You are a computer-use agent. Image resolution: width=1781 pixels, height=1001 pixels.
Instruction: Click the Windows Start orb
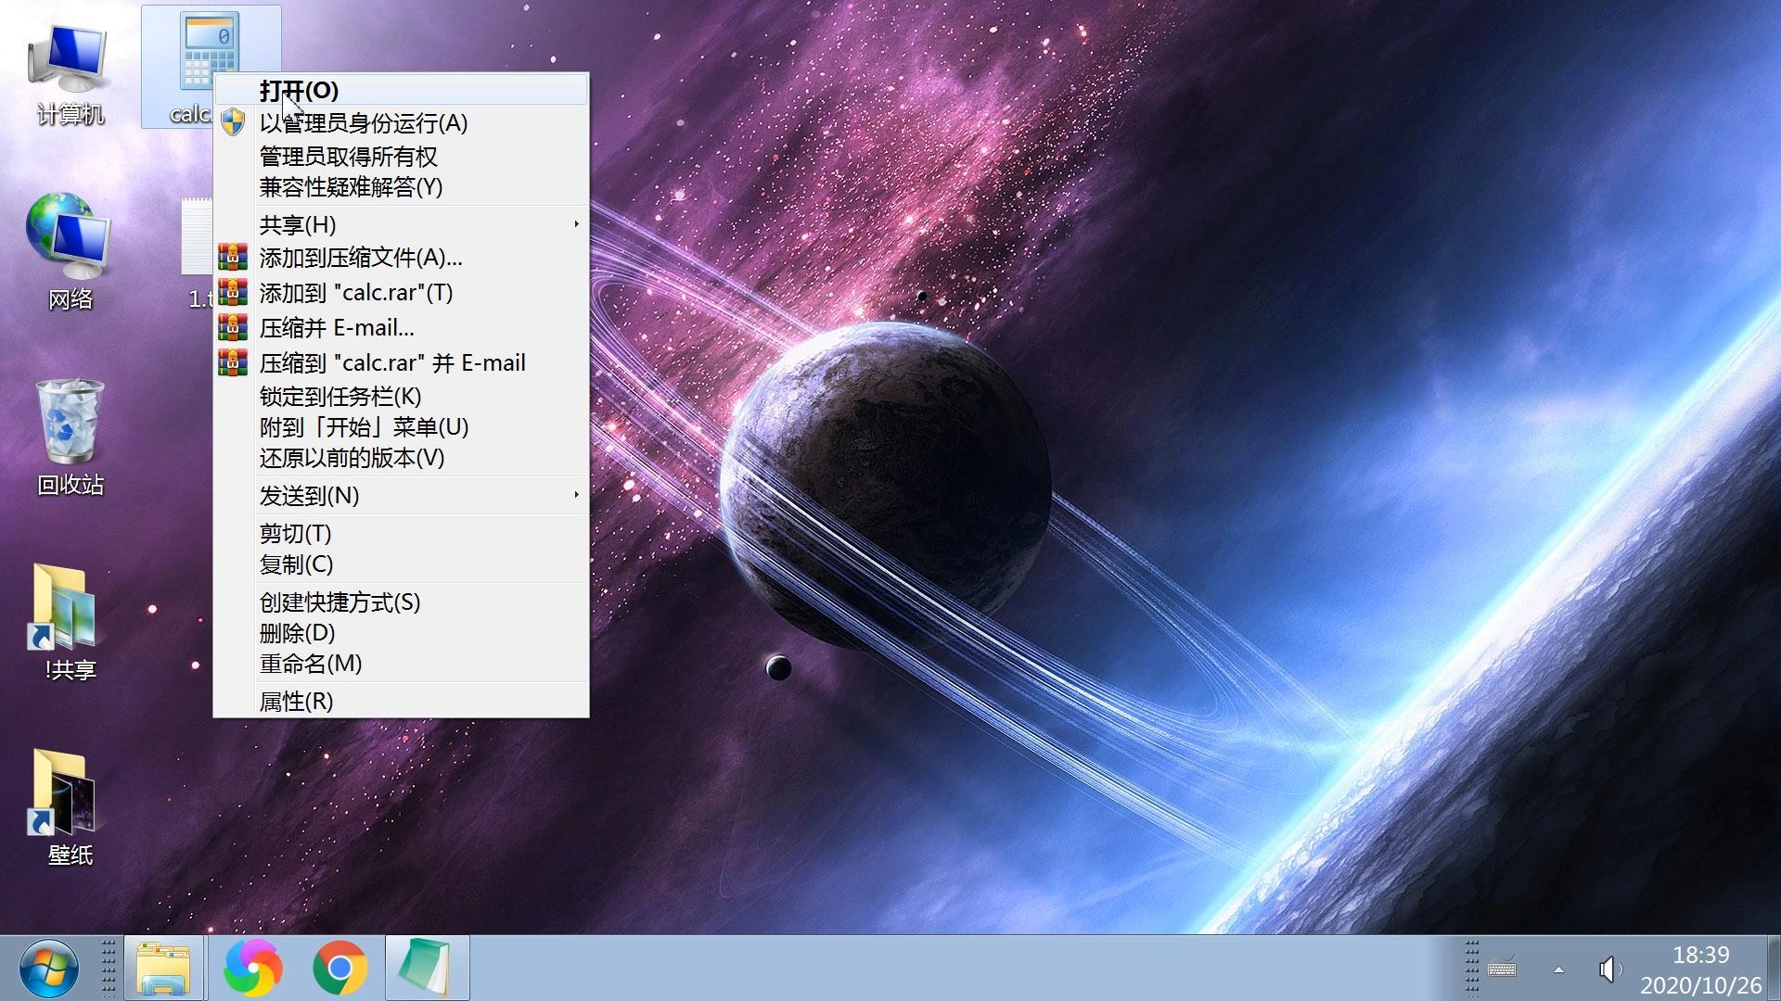[x=48, y=968]
